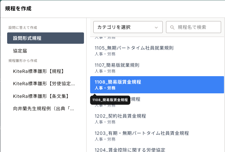225x152 pixels.
Task: Open the カテゴリを選択 category dropdown
Action: coord(123,27)
